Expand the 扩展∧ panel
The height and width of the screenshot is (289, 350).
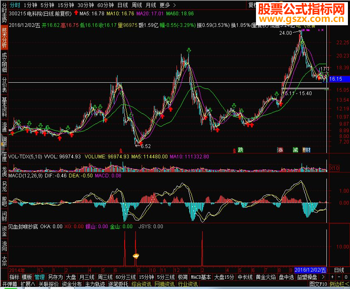(x=28, y=284)
